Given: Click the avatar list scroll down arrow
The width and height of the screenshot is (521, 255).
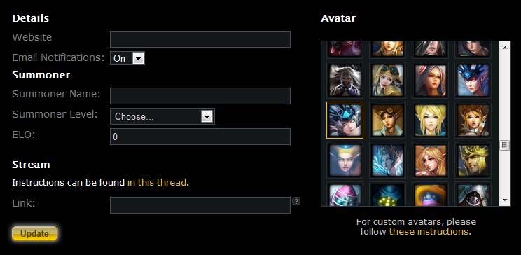Looking at the screenshot, I should (505, 200).
